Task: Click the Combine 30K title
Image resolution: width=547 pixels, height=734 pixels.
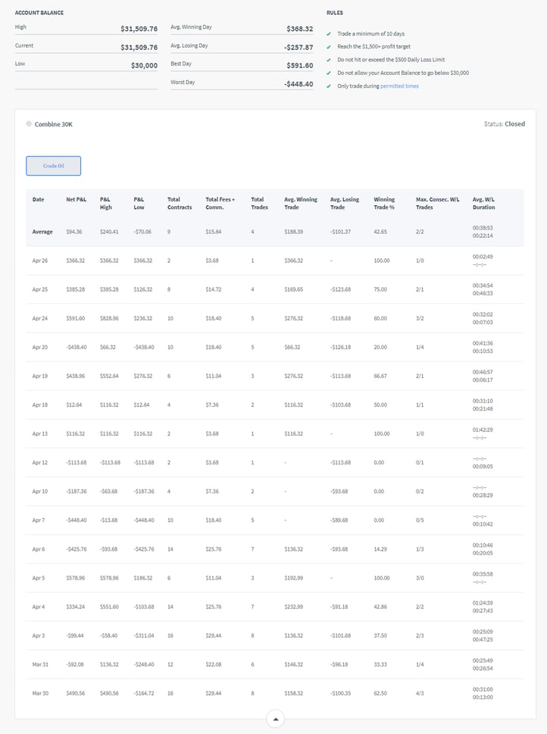Action: pyautogui.click(x=54, y=124)
